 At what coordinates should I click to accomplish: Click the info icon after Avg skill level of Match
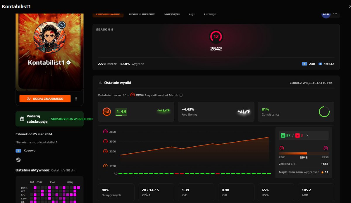pos(181,95)
